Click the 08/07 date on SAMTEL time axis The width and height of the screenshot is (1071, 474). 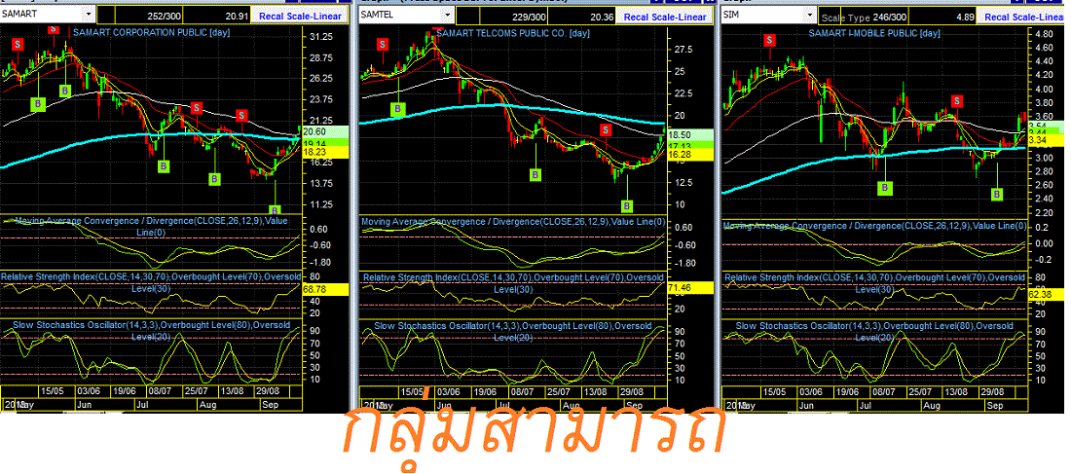click(522, 392)
